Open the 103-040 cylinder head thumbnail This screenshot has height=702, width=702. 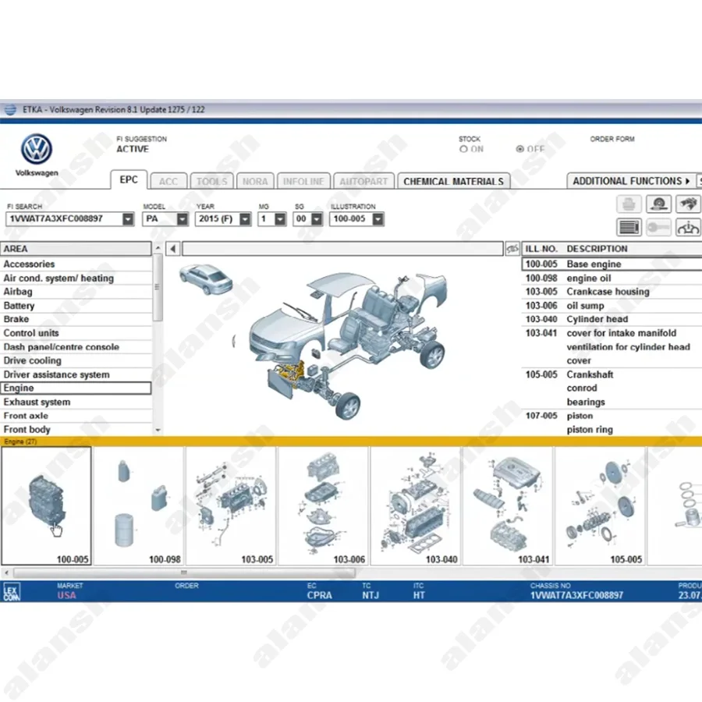pos(416,506)
